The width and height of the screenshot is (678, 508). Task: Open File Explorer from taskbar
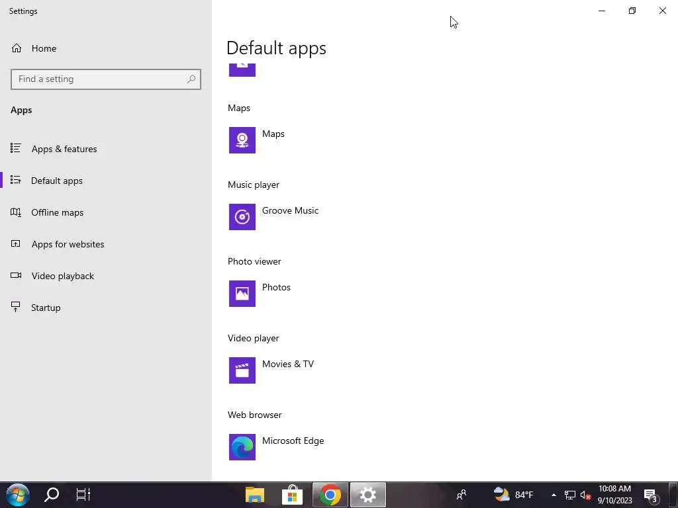255,495
